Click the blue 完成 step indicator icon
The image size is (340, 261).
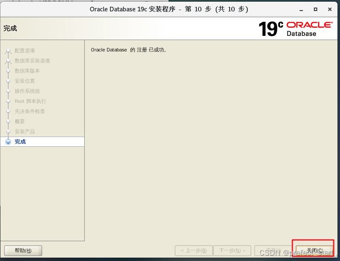click(x=8, y=142)
